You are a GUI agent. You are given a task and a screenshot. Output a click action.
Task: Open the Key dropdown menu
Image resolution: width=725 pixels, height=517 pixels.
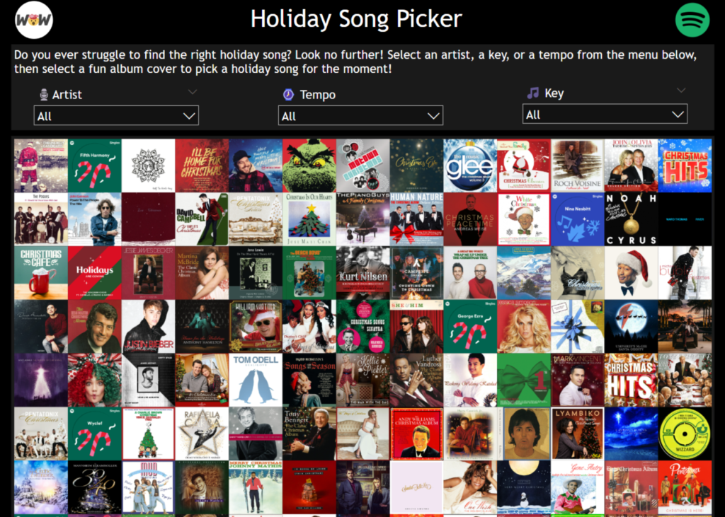[605, 114]
